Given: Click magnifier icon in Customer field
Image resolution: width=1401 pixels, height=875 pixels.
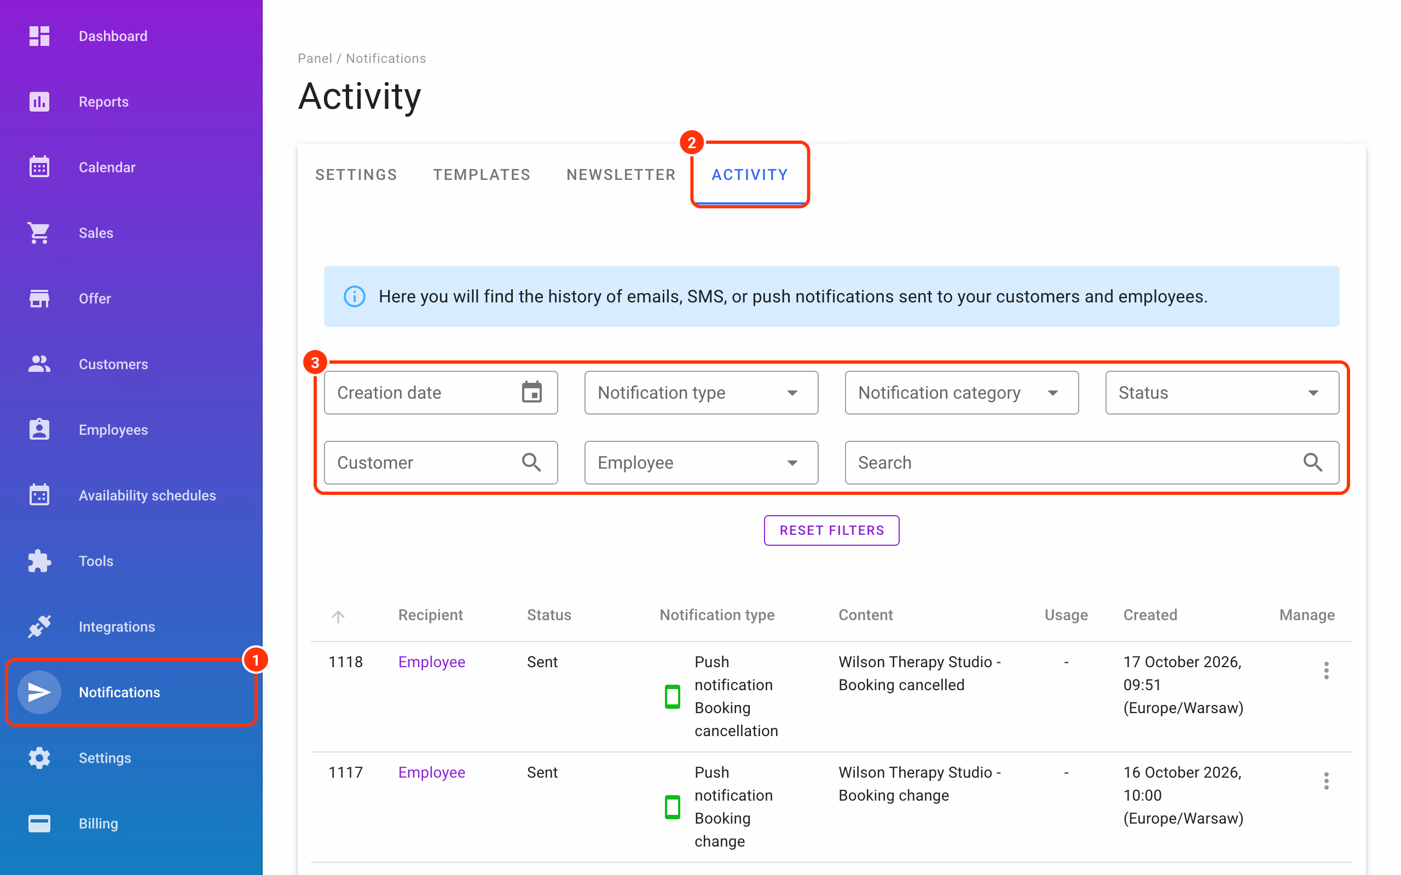Looking at the screenshot, I should click(x=531, y=463).
